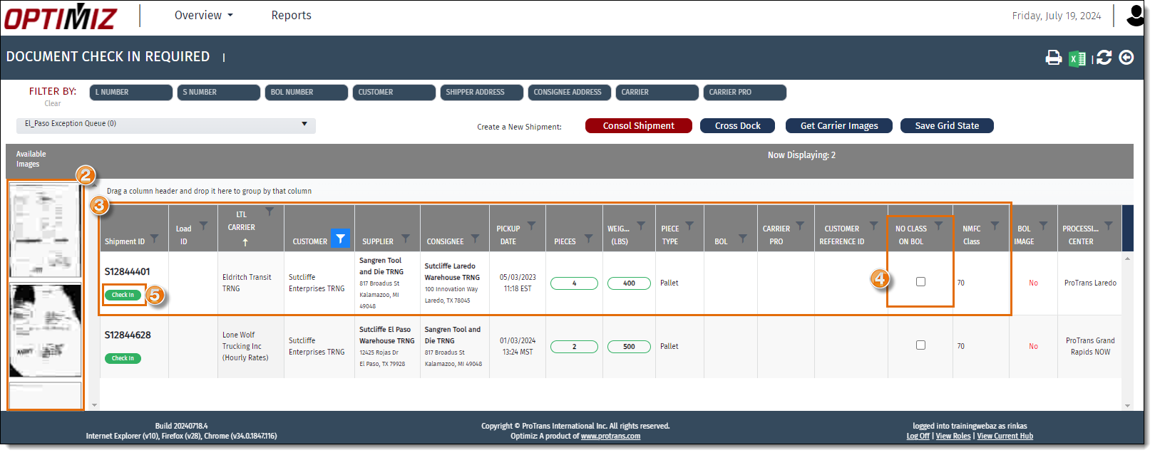Click the CARRIER PRO filter field
The width and height of the screenshot is (1155, 455).
[745, 93]
